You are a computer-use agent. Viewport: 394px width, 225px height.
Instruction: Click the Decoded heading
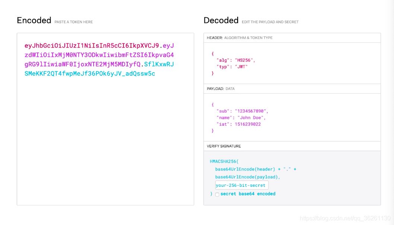221,20
